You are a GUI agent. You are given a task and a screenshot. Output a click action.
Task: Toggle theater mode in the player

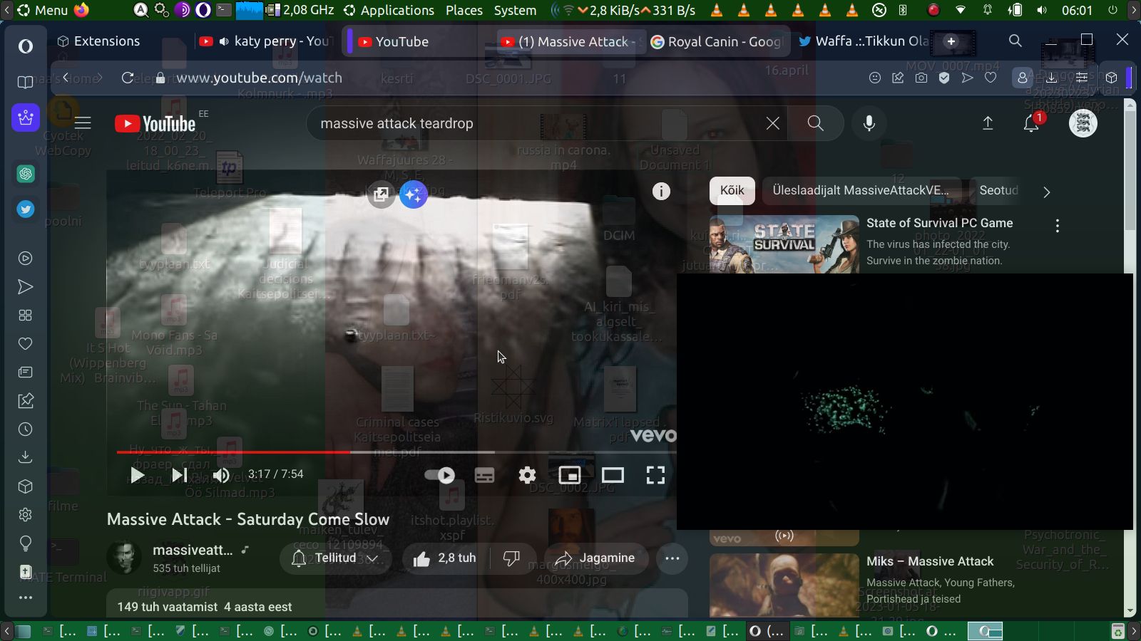(613, 475)
